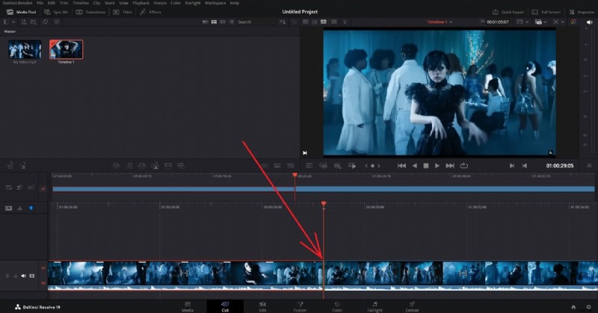
Task: Switch to the Cut page tab
Action: click(x=225, y=306)
